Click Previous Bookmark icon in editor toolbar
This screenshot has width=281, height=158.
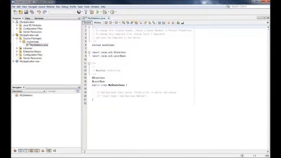click(145, 23)
